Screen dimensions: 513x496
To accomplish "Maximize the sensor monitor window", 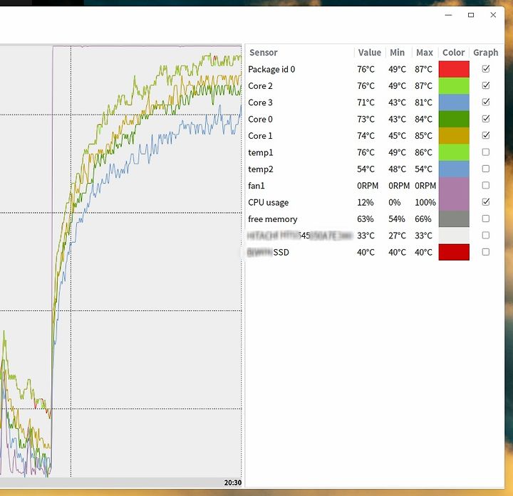I will (x=471, y=15).
